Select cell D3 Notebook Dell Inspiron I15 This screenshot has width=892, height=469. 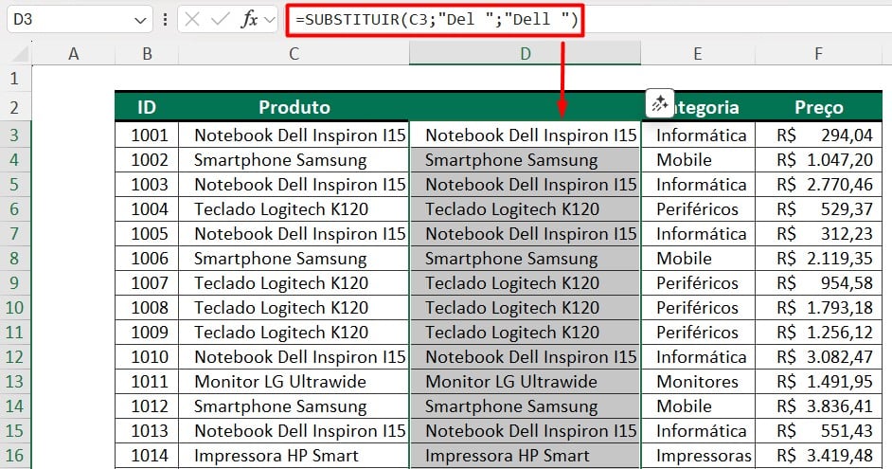526,135
